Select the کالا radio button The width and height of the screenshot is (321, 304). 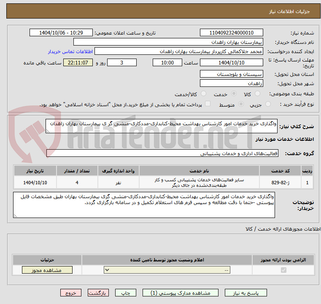pyautogui.click(x=257, y=94)
